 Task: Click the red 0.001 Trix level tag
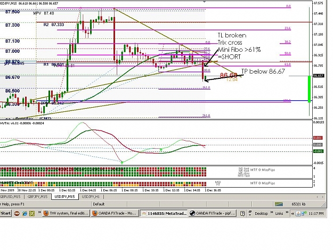[318, 138]
